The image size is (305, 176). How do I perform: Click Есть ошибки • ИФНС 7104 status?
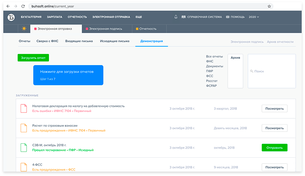62,111
